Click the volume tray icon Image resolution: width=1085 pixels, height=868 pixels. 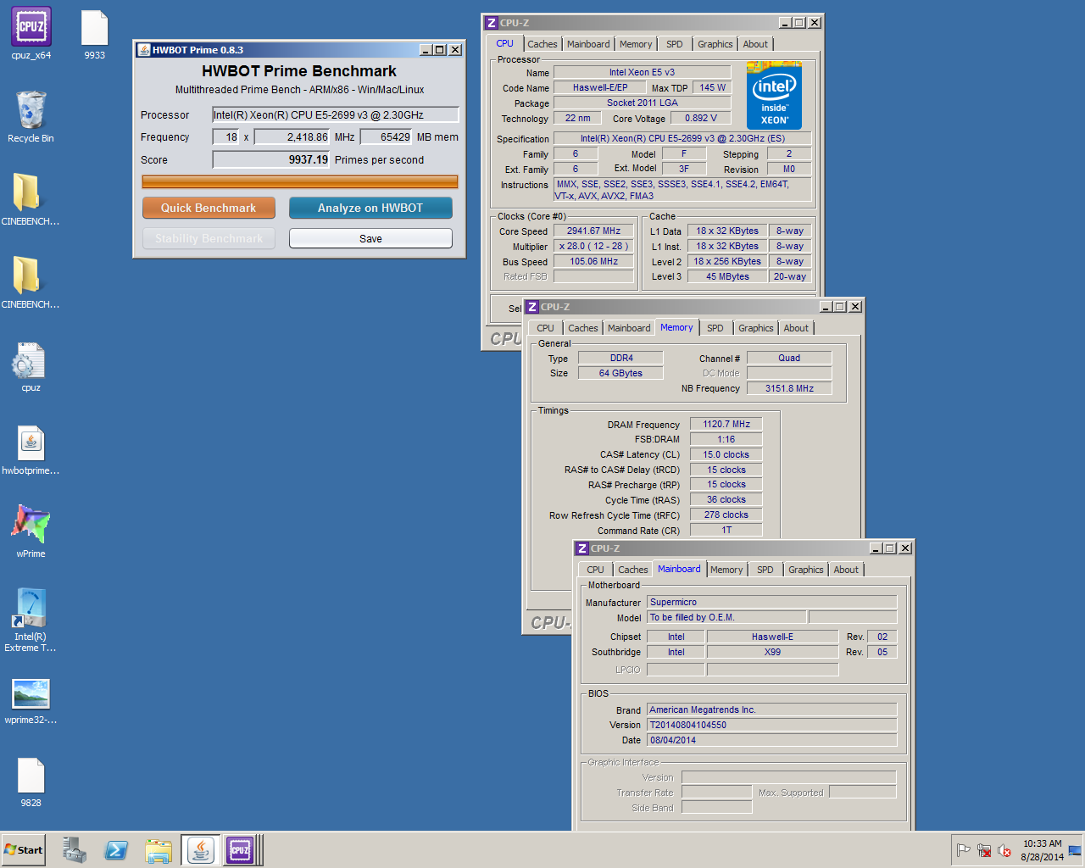(1004, 850)
